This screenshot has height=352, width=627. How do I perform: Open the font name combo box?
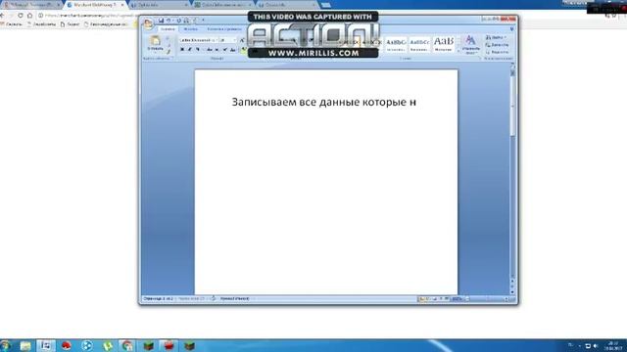coord(198,40)
